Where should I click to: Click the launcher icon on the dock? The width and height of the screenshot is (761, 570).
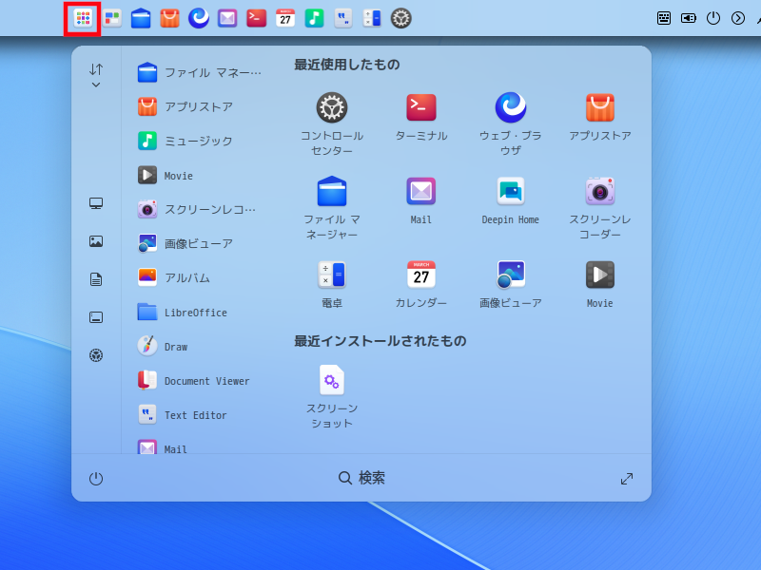pos(83,18)
